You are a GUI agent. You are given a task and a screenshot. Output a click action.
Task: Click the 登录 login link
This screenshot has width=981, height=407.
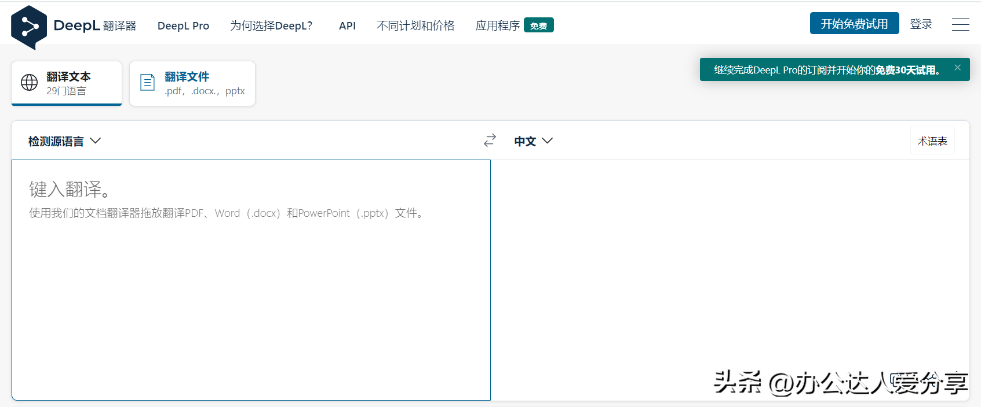click(921, 24)
